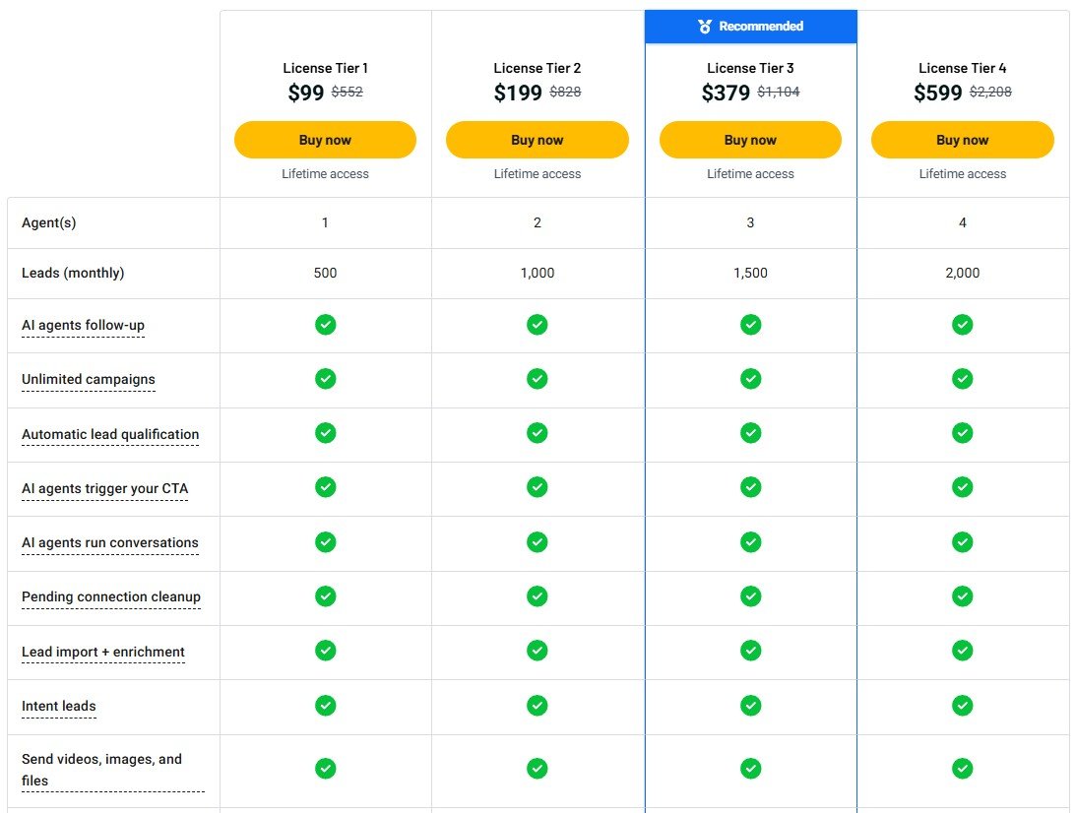Click the Lead import + enrichment checkmark for Tier 1
Screen dimensions: 1076x813
click(x=325, y=651)
